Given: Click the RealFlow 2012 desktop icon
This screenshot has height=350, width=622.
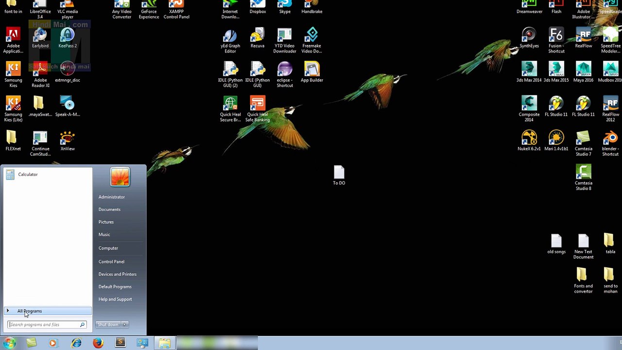Looking at the screenshot, I should tap(610, 109).
